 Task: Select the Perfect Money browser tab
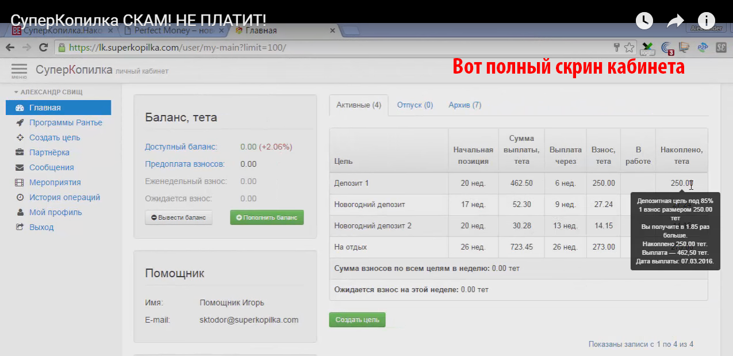[172, 30]
